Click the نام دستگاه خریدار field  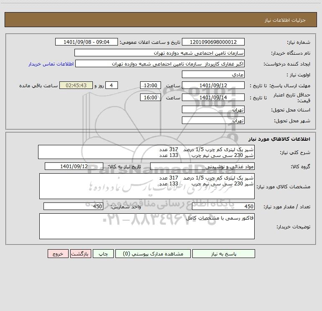[x=159, y=53]
